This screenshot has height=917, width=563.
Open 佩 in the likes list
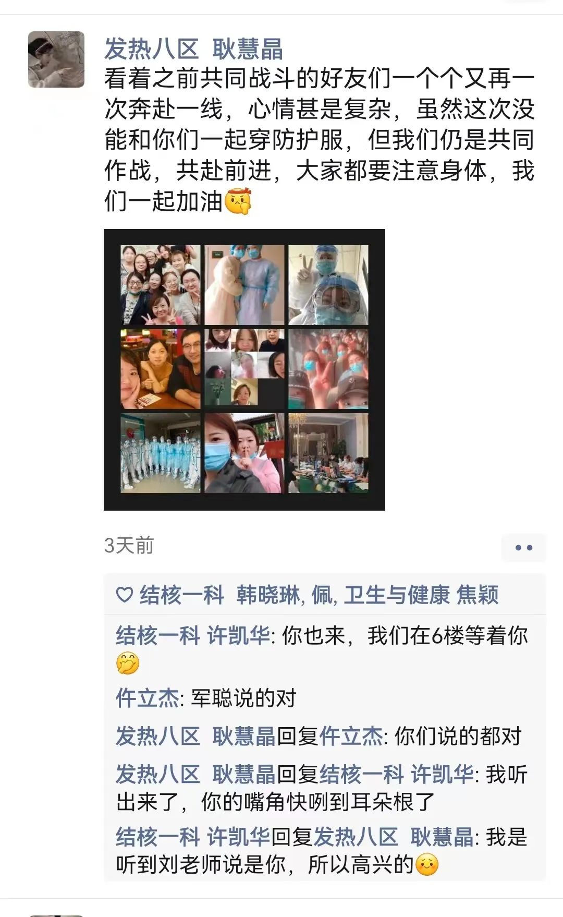(x=322, y=595)
